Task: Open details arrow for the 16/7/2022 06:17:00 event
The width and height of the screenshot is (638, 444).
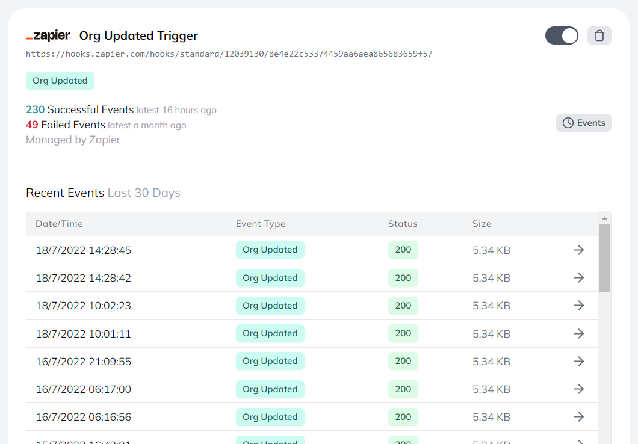Action: (578, 389)
